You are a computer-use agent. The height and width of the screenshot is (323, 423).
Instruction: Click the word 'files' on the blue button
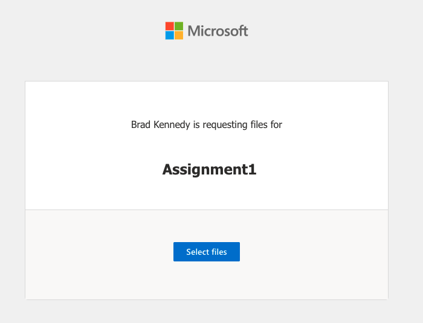219,252
